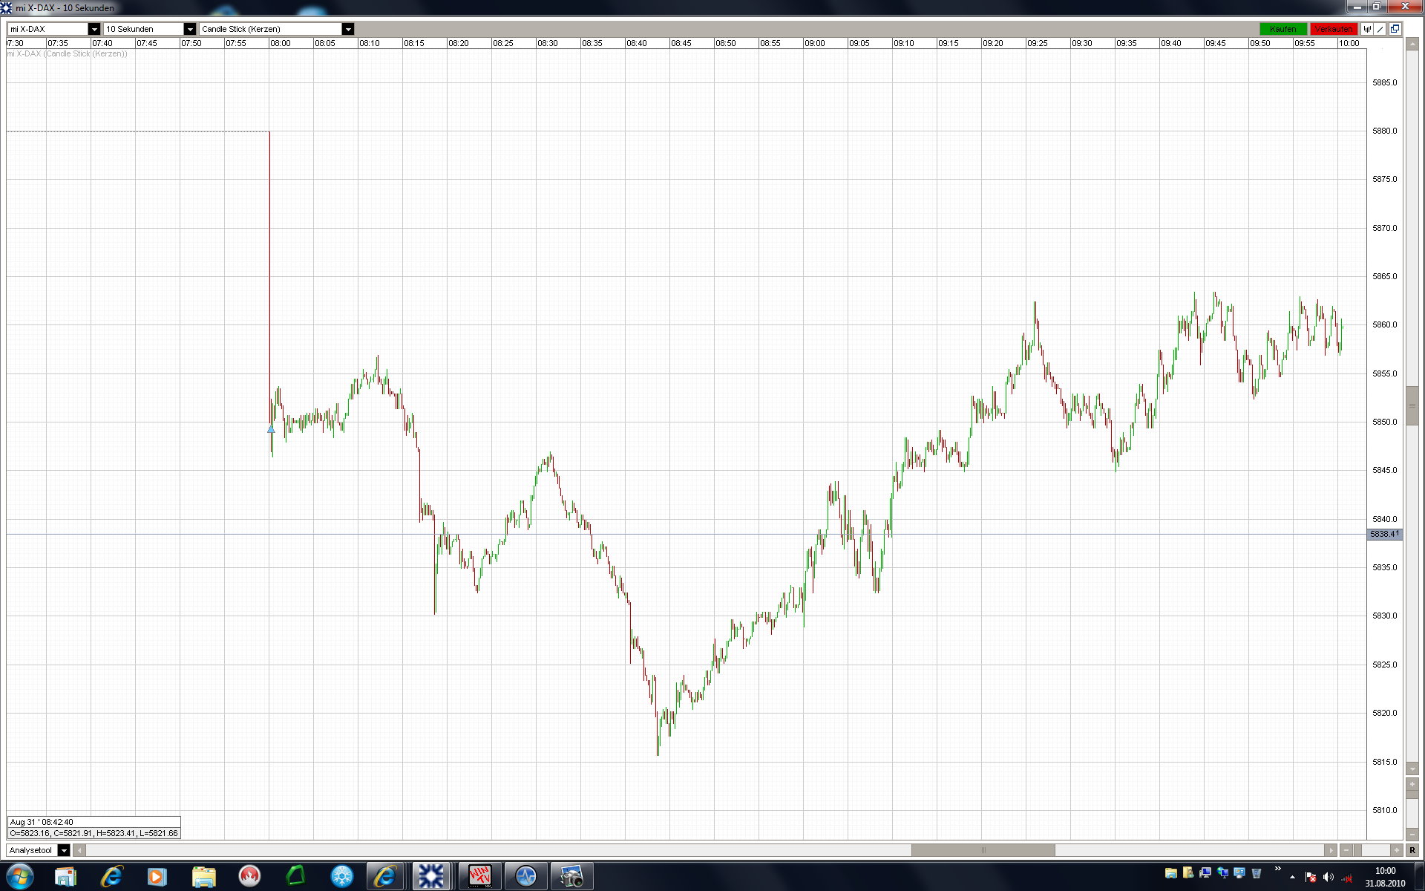Click the bar chart style icon
Screen dimensions: 1425x891
pyautogui.click(x=1367, y=29)
